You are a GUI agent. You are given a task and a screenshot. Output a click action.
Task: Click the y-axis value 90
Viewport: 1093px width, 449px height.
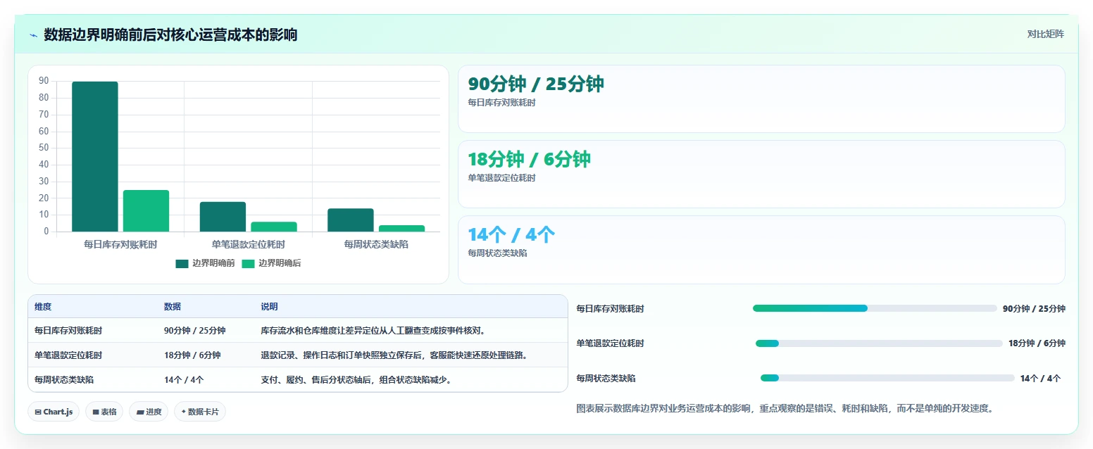click(x=44, y=81)
